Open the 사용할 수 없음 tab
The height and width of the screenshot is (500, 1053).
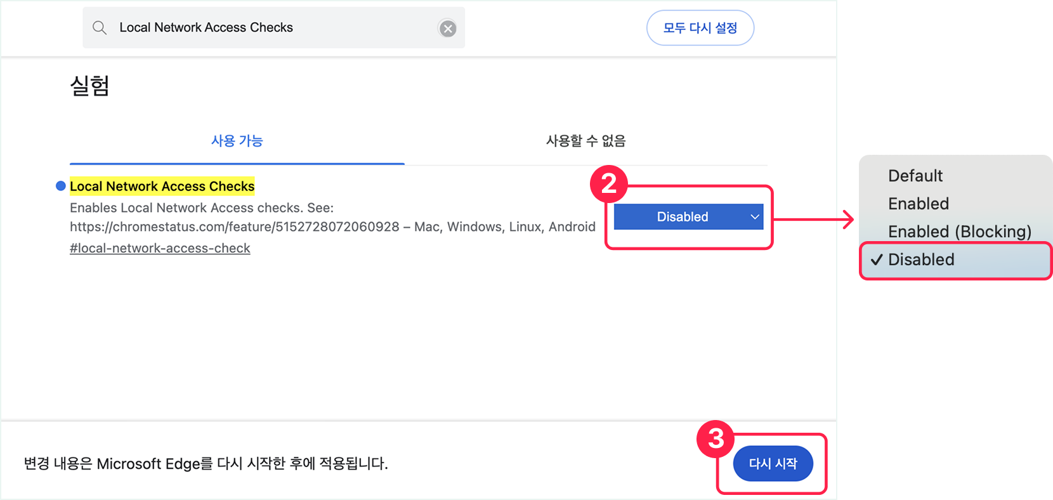pos(585,141)
